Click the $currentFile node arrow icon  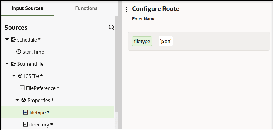click(13, 64)
